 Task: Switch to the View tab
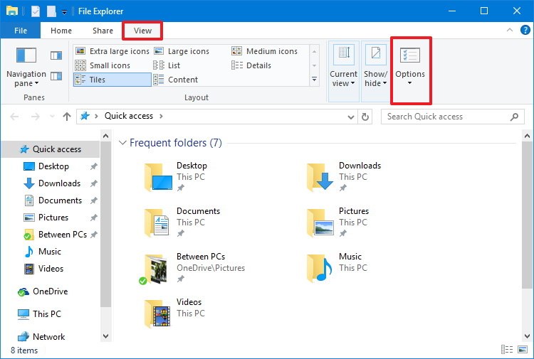[142, 31]
